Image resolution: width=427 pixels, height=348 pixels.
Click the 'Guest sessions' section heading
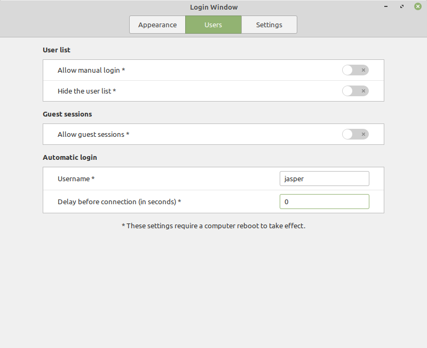coord(67,114)
